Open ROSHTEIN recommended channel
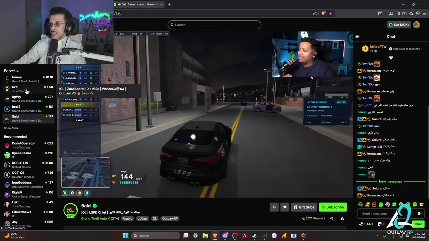The width and height of the screenshot is (429, 241). tap(28, 165)
